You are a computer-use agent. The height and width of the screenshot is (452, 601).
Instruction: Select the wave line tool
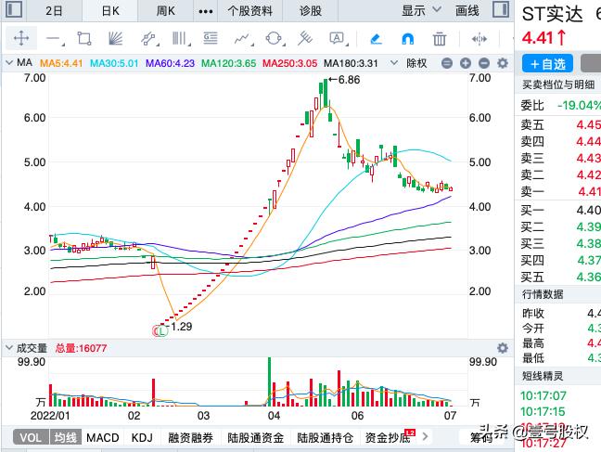pyautogui.click(x=243, y=39)
